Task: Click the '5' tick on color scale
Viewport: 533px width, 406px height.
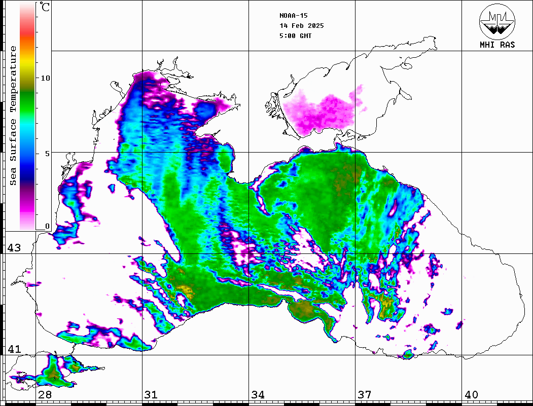Action: click(48, 154)
